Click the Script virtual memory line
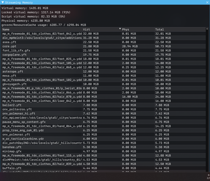 pos(33,16)
